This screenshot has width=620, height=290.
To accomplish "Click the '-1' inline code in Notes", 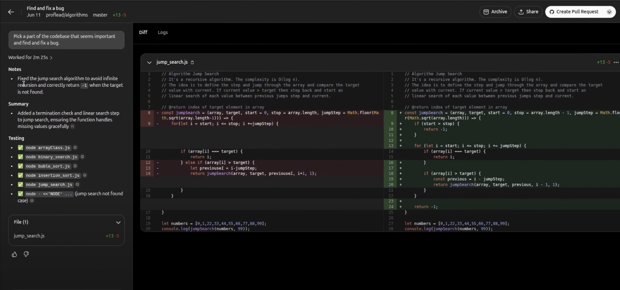I will (85, 85).
